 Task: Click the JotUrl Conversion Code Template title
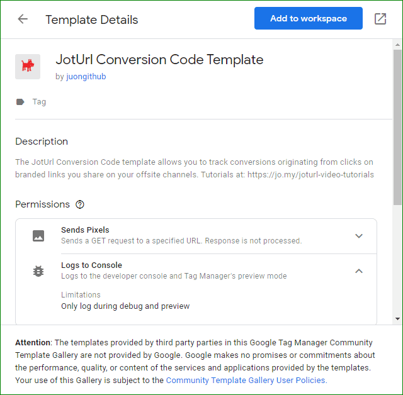coord(159,60)
